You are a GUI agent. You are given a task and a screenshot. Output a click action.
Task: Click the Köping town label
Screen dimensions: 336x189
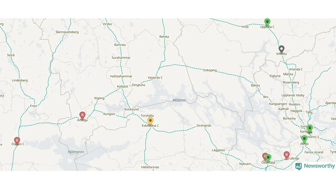coord(99,98)
